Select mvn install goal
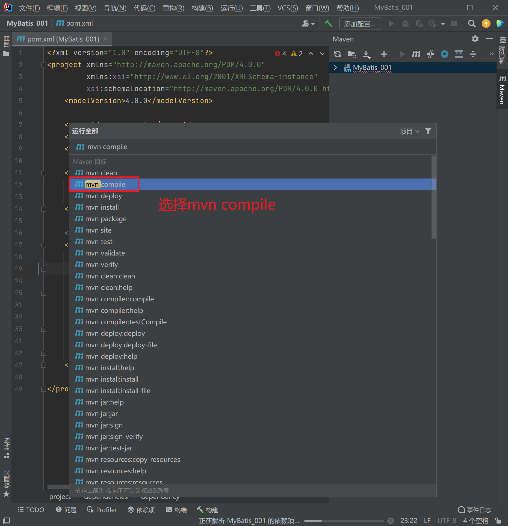Image resolution: width=508 pixels, height=526 pixels. pos(253,207)
